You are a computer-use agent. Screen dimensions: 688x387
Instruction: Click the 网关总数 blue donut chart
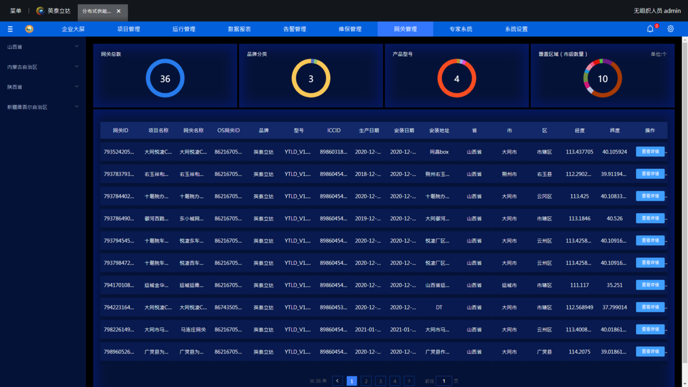click(x=165, y=79)
